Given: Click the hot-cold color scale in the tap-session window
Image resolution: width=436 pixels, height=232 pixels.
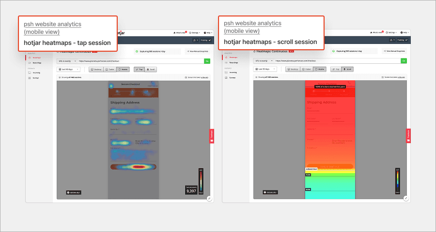Looking at the screenshot, I should [201, 181].
